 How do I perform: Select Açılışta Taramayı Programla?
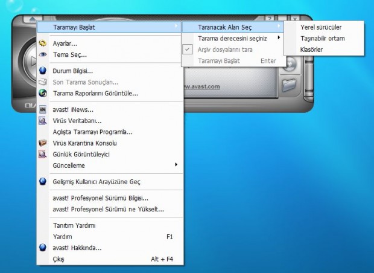[110, 132]
